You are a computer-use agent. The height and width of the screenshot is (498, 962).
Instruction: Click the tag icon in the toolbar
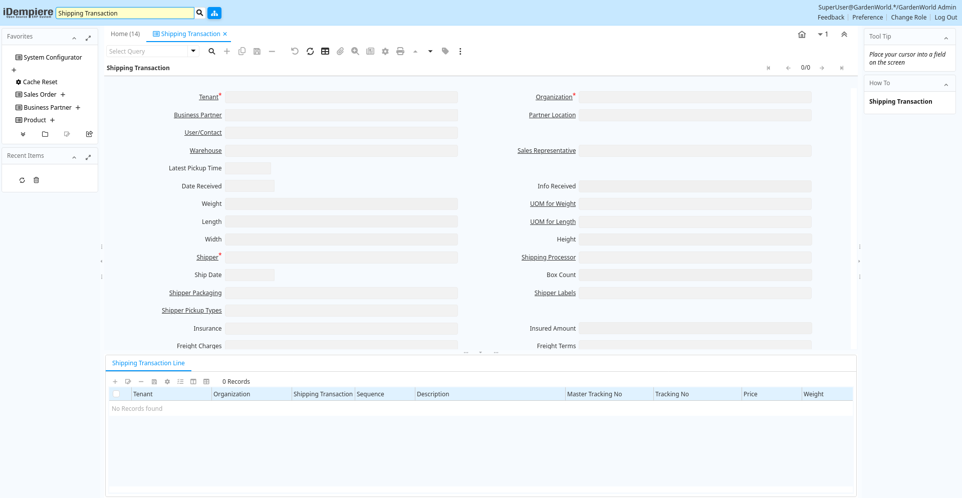445,51
